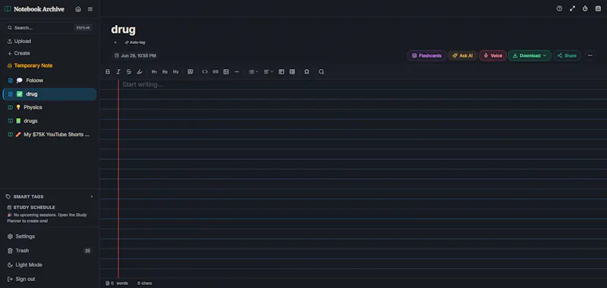Click the note title "drug"
This screenshot has width=607, height=288.
pyautogui.click(x=124, y=30)
